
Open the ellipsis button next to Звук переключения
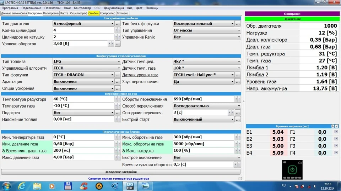[x=238, y=82]
